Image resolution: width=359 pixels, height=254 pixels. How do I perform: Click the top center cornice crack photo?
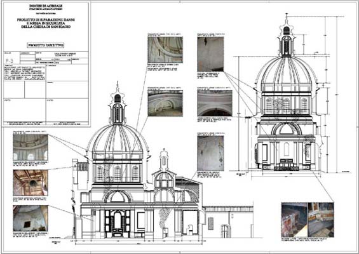(x=165, y=50)
